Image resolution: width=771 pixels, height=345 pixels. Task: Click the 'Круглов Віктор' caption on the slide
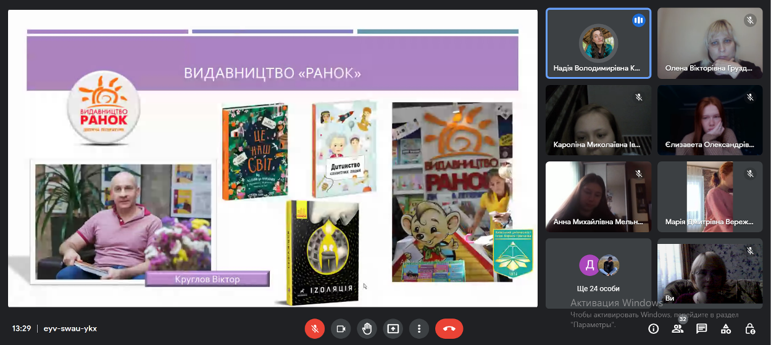click(x=207, y=279)
